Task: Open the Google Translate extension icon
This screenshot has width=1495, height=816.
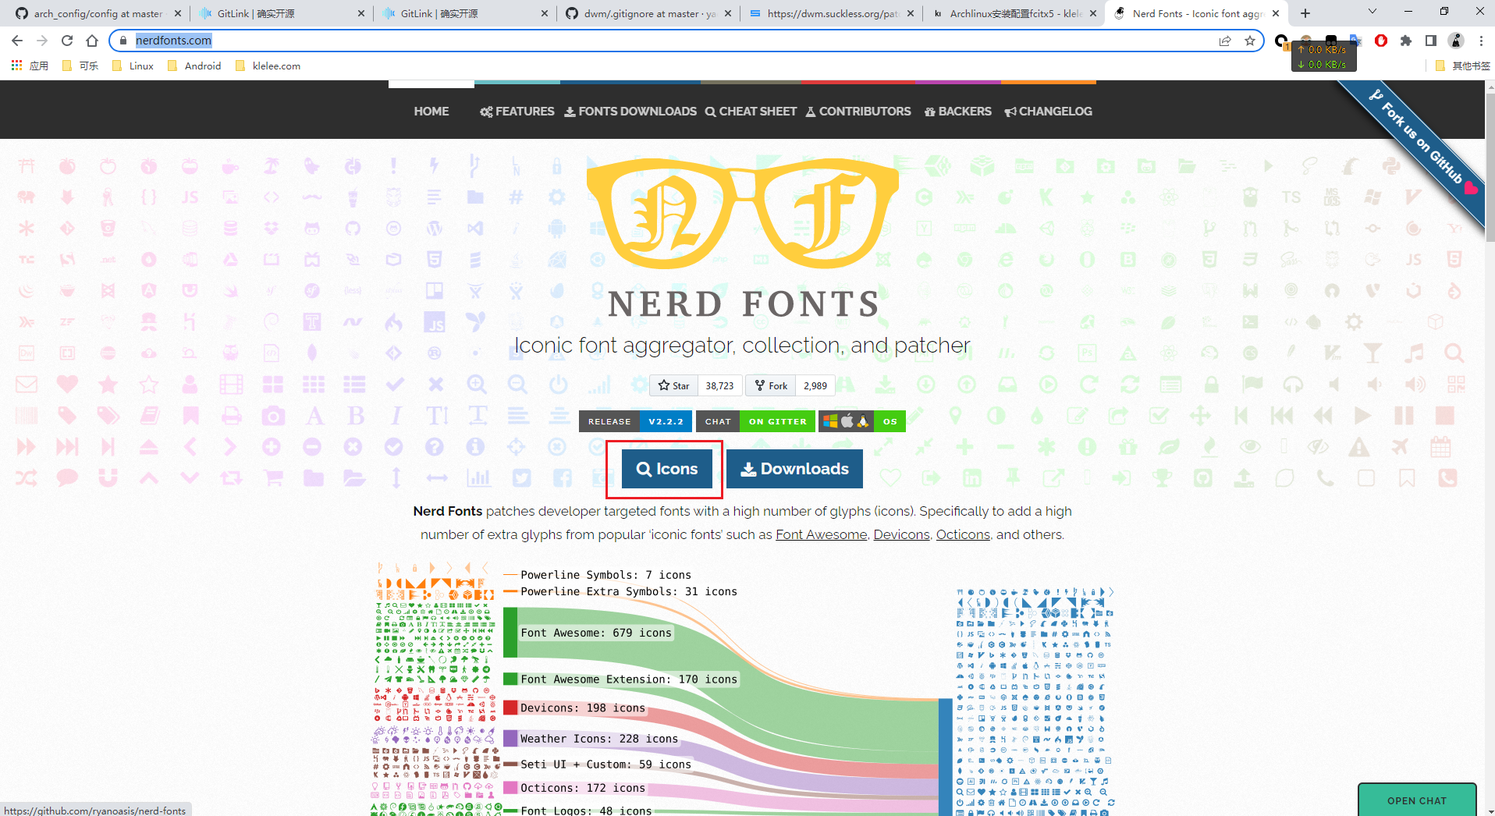Action: 1356,41
